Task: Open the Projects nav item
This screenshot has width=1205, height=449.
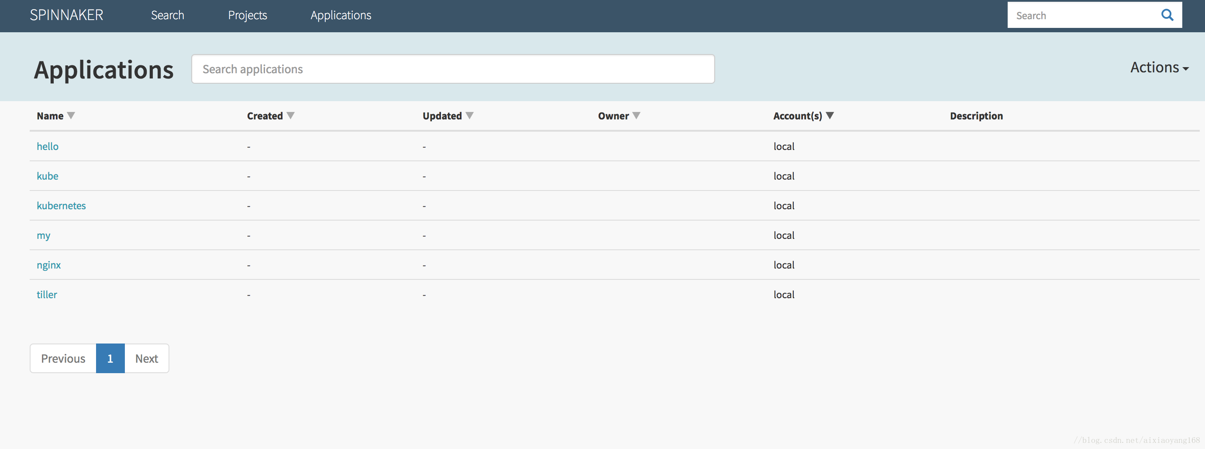Action: [248, 15]
